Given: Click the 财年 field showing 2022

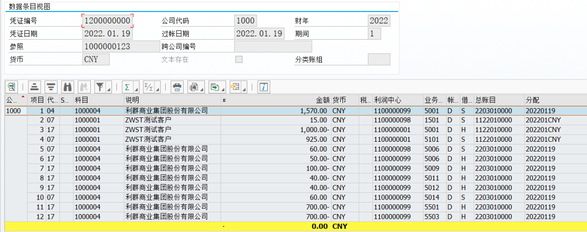Looking at the screenshot, I should pyautogui.click(x=379, y=20).
